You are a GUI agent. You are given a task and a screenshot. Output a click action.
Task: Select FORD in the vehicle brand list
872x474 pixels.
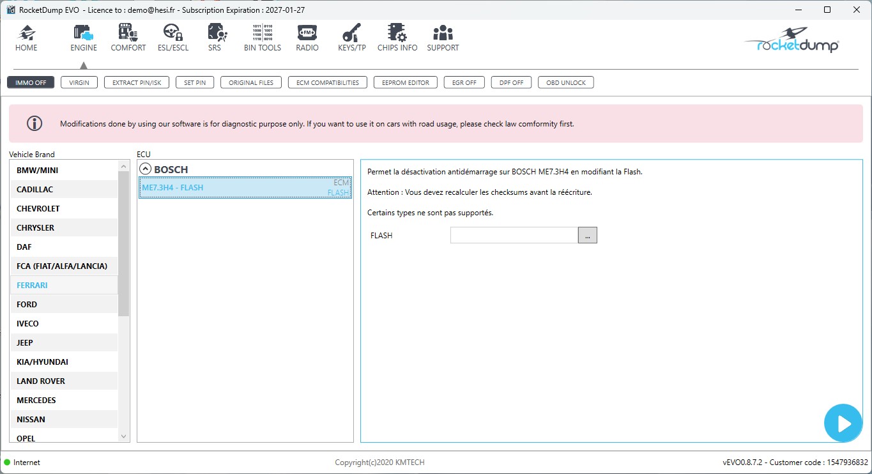click(x=64, y=304)
